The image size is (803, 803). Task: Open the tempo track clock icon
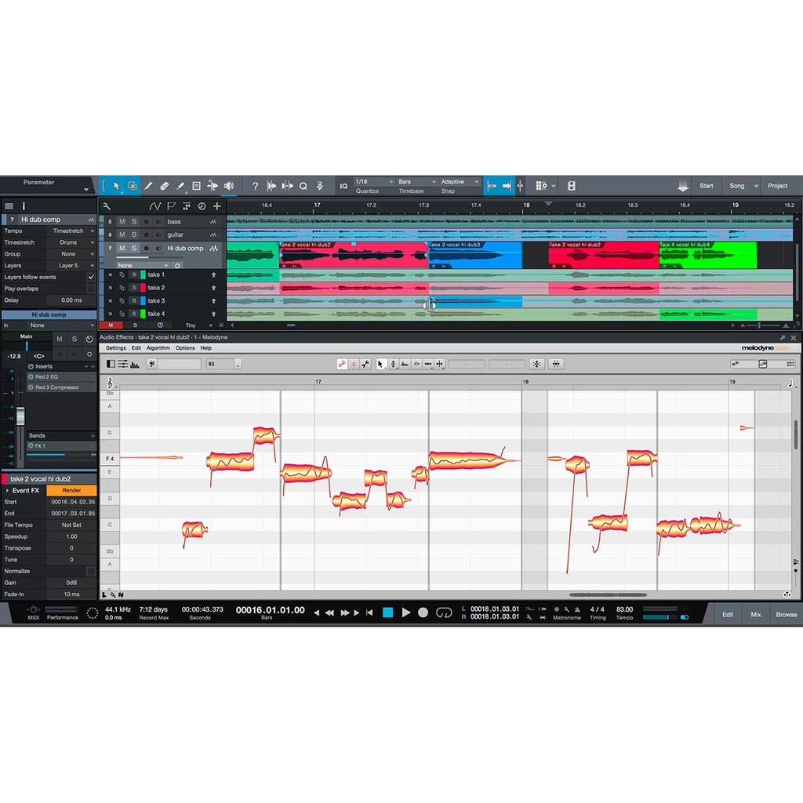[x=202, y=206]
